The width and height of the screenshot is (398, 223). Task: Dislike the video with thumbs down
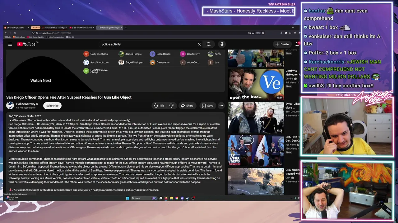(171, 106)
